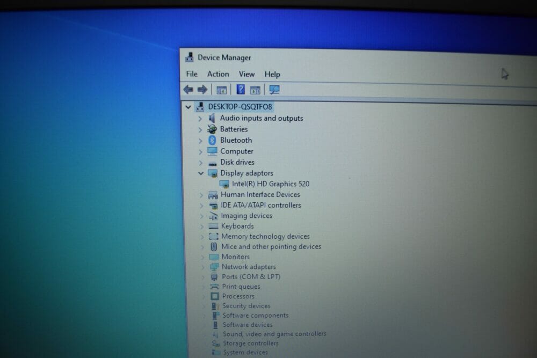537x358 pixels.
Task: Expand the Imaging devices node
Action: point(202,216)
